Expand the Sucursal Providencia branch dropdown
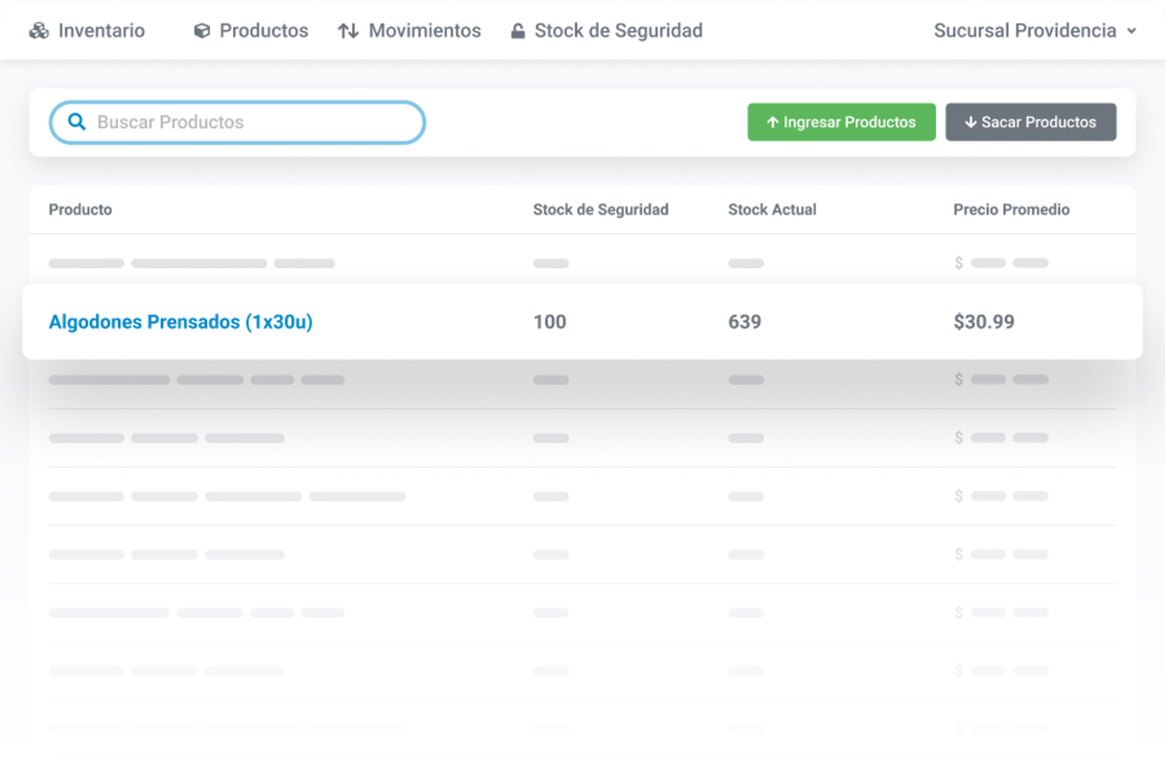Screen dimensions: 1165x777 (x=1035, y=31)
